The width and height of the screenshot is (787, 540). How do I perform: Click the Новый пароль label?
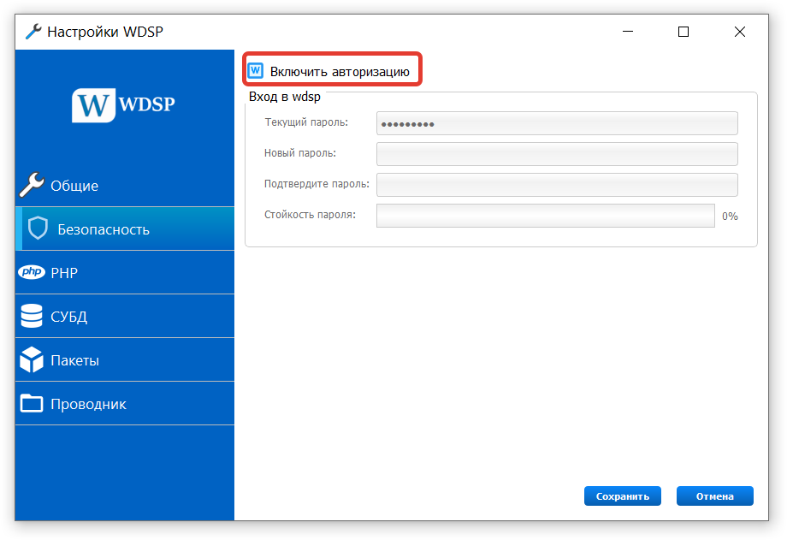(300, 152)
